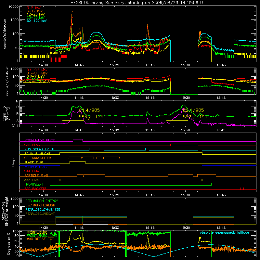This screenshot has height=260, width=260.
Task: Select the cyan 50-100 keV legend label
Action: 37,21
